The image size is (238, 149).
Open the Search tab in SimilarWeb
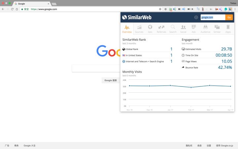click(173, 29)
